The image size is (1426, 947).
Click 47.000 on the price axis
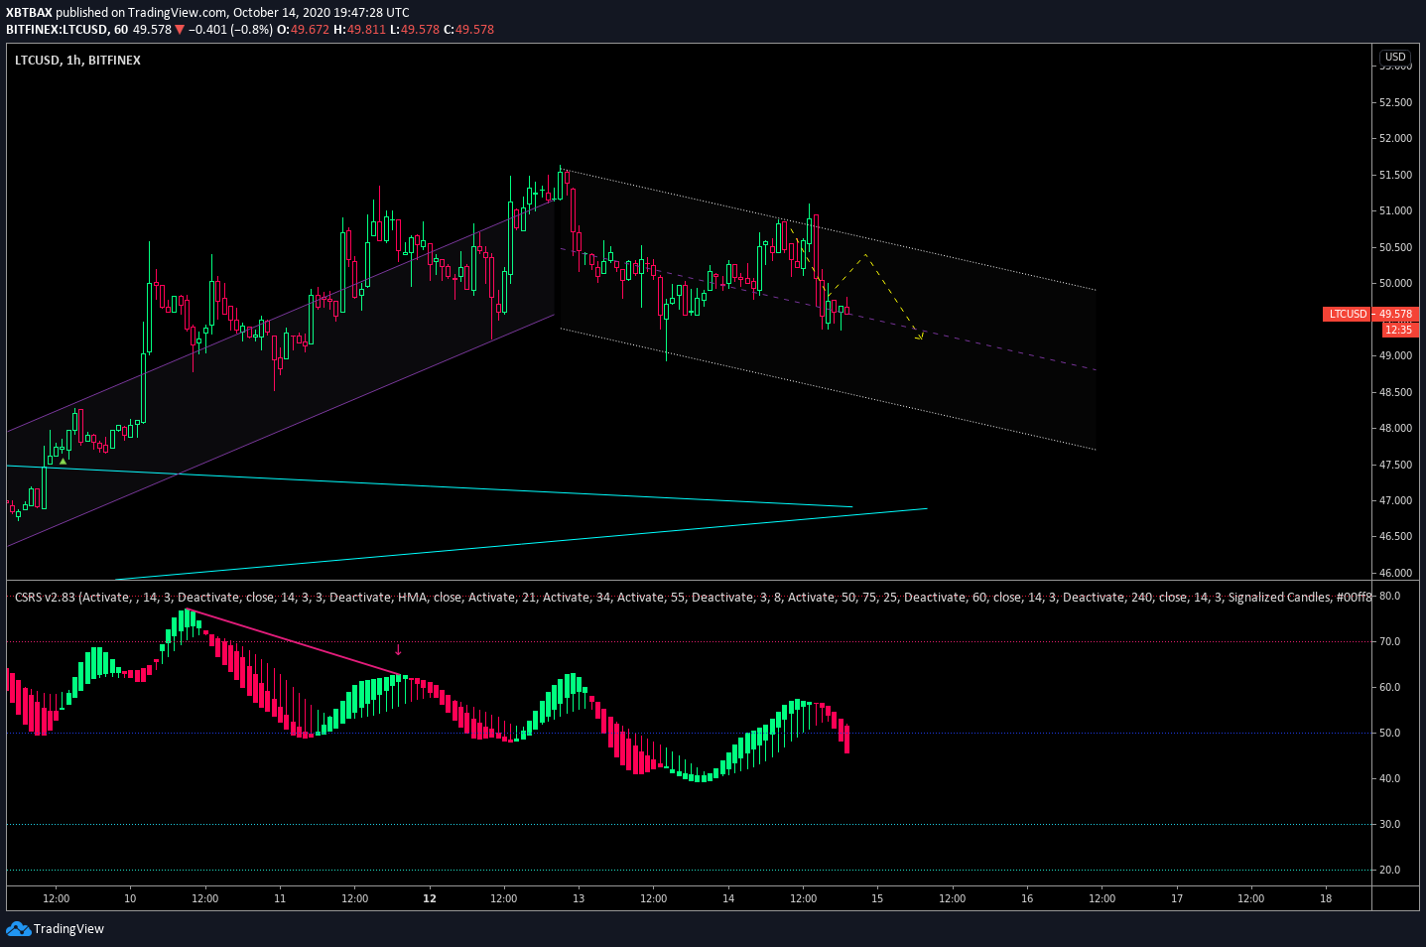[1395, 501]
